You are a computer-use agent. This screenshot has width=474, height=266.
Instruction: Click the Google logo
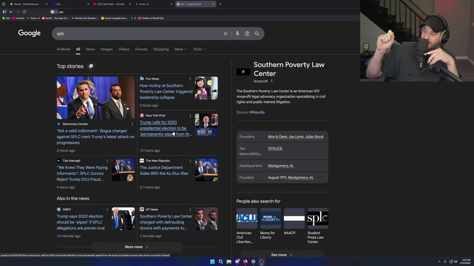tap(29, 33)
